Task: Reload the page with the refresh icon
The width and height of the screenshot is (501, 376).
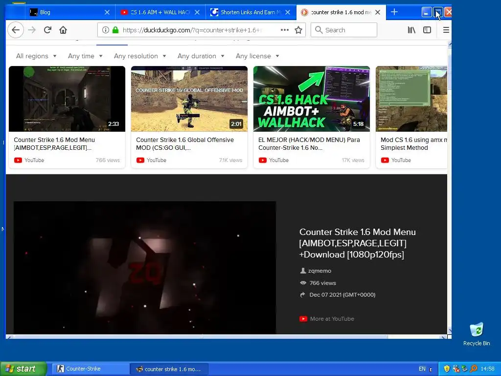Action: (x=47, y=30)
